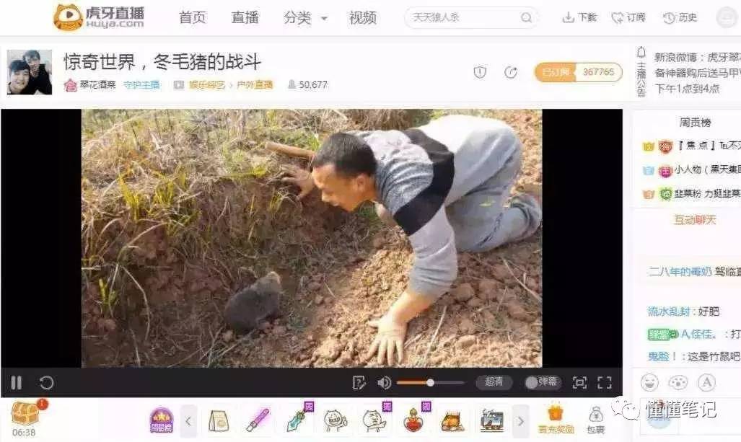Adjust the orange volume slider

[x=430, y=383]
